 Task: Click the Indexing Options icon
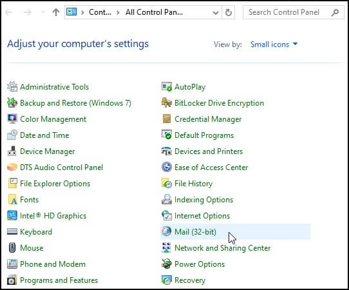coord(167,200)
